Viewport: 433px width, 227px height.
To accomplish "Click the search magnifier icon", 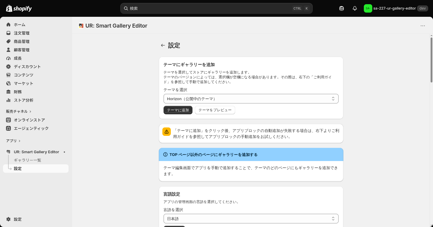I will pos(126,8).
